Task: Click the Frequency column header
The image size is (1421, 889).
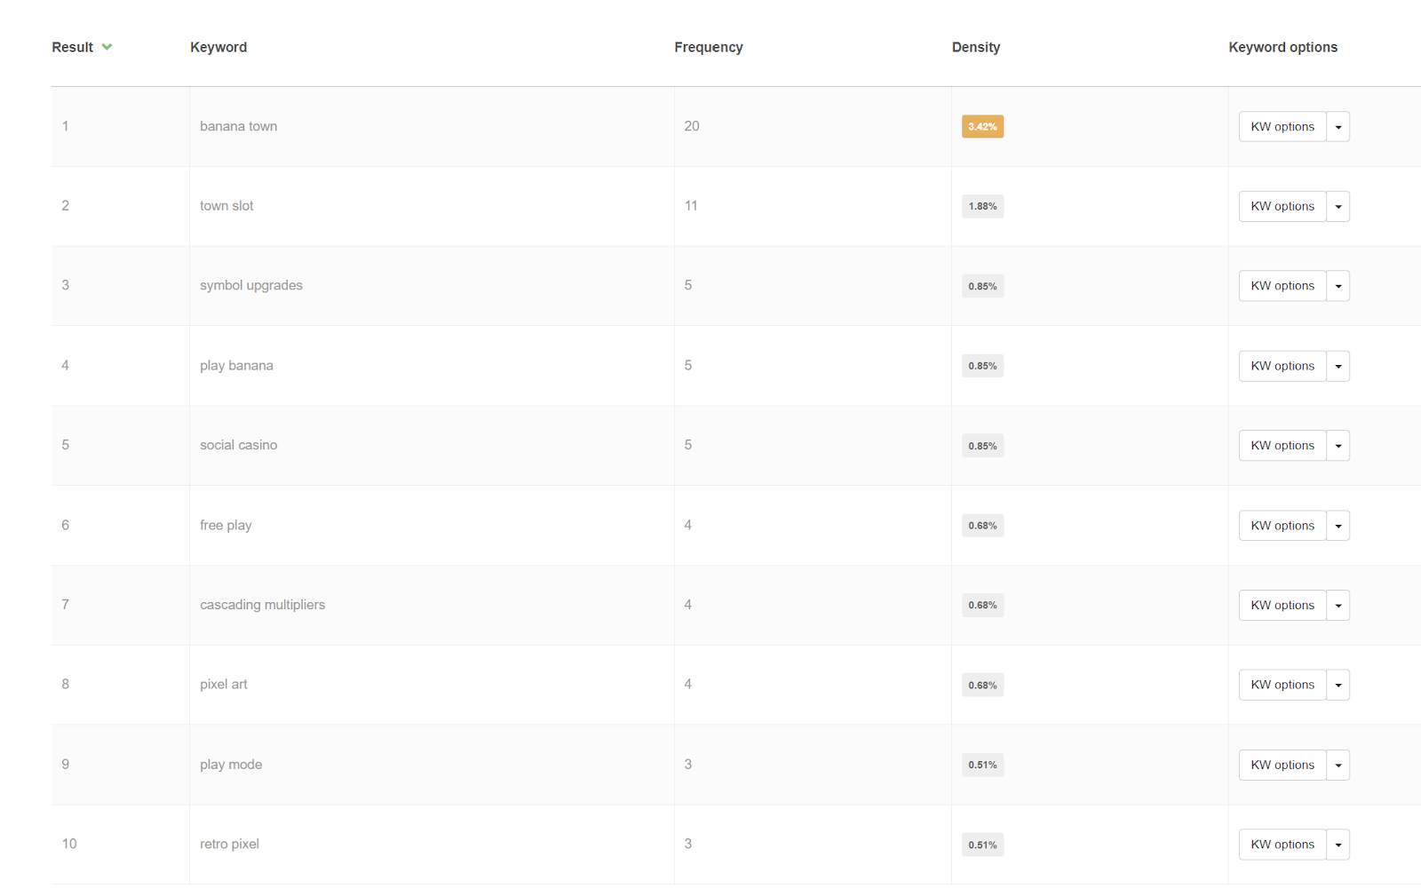Action: (708, 47)
